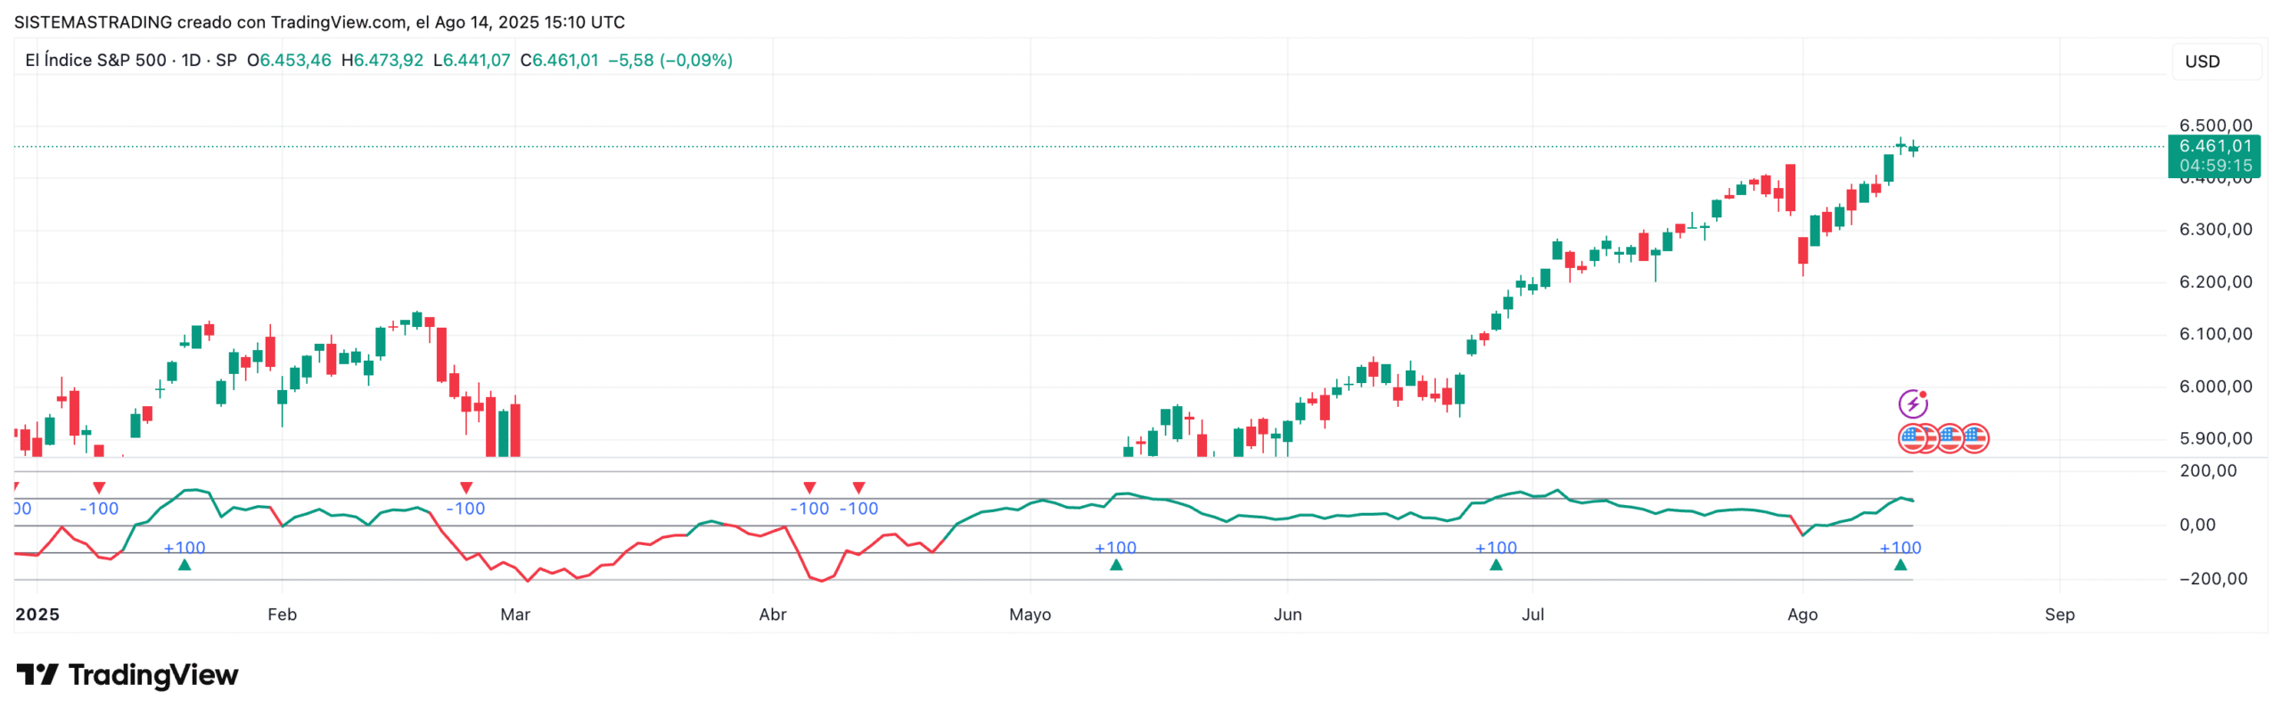Click the El Índice S&P 500 symbol title

click(x=95, y=61)
